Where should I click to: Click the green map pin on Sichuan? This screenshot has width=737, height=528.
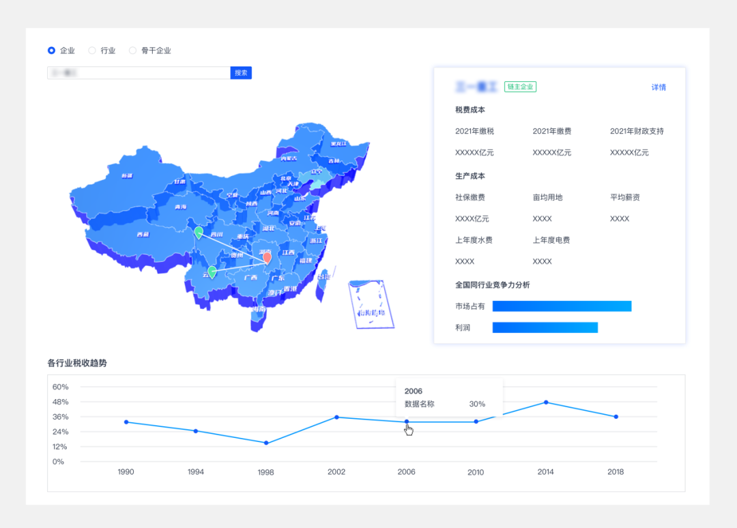199,232
